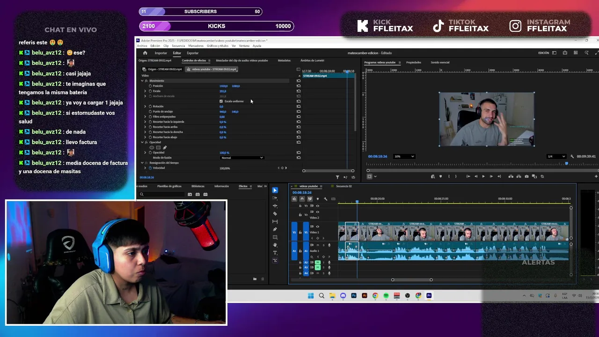Hide Video 1 track output eye
Image resolution: width=599 pixels, height=337 pixels.
318,227
